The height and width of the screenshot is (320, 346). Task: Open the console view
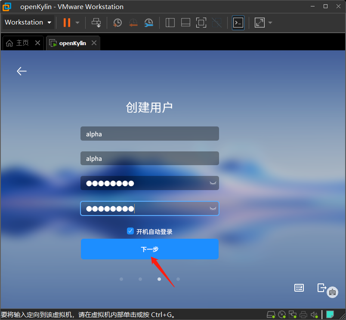coord(238,22)
